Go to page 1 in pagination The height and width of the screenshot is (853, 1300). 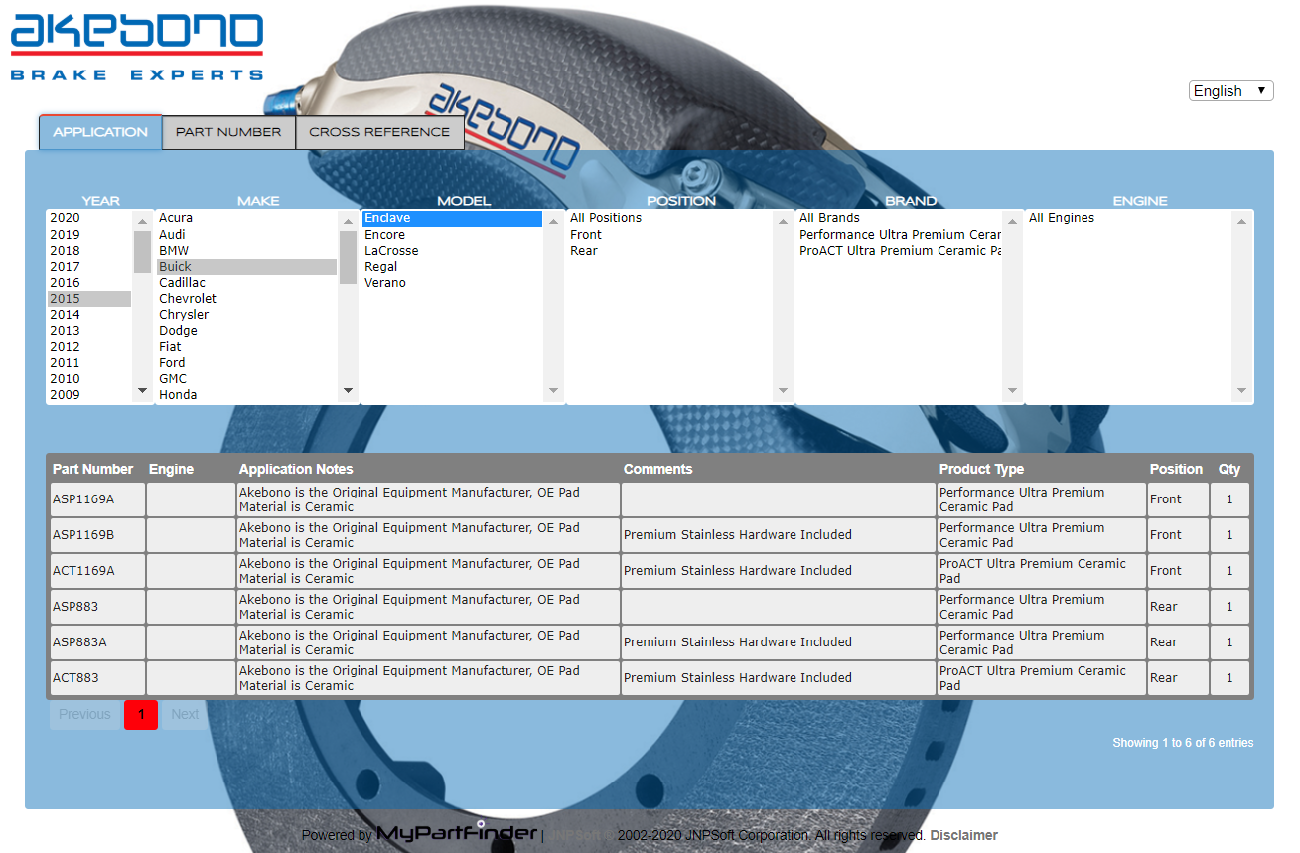click(x=141, y=715)
